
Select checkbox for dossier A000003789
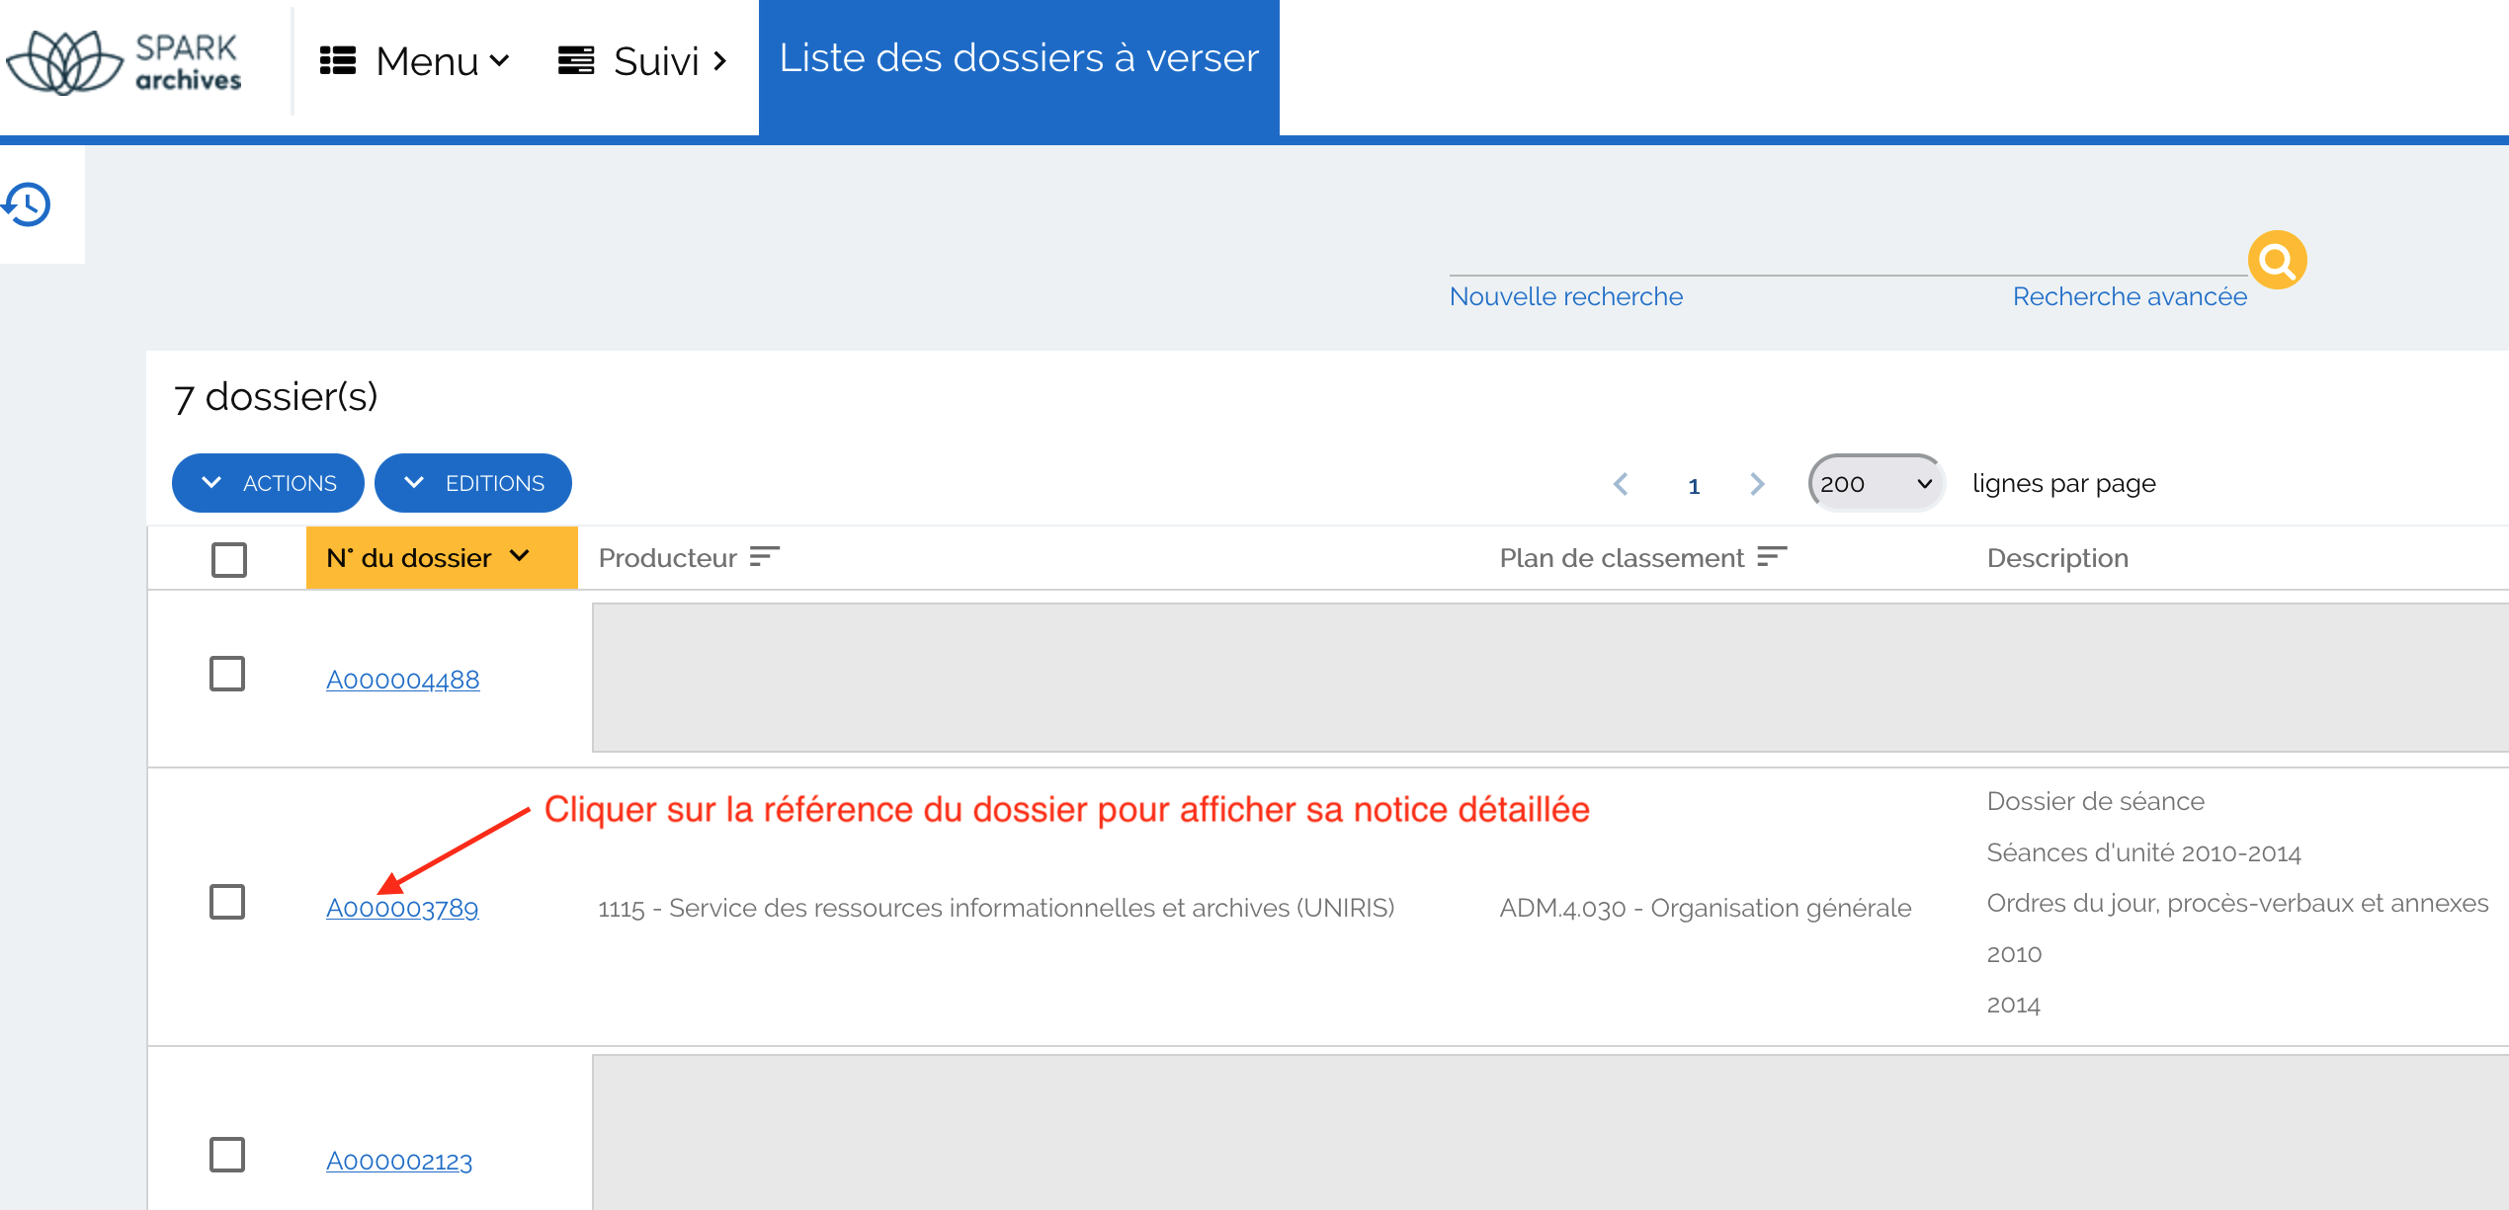point(227,902)
